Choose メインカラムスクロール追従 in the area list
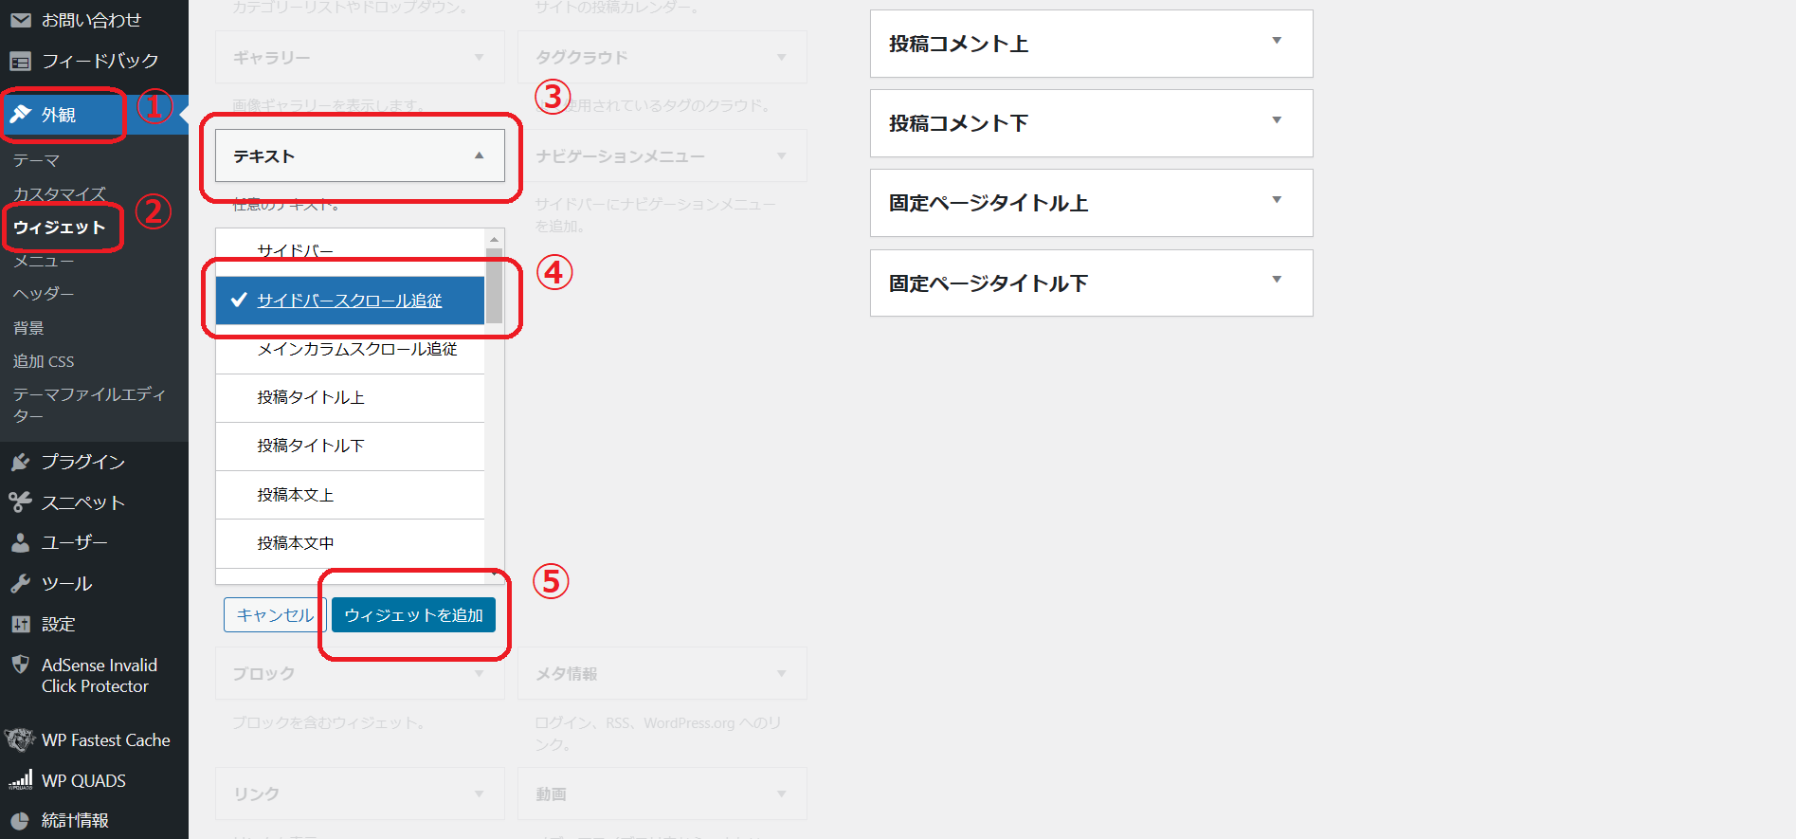Screen dimensions: 1796x839 [356, 349]
